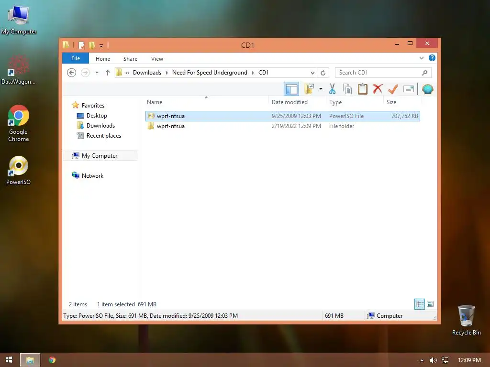The width and height of the screenshot is (490, 367).
Task: Click into the Search CD1 field
Action: [378, 73]
